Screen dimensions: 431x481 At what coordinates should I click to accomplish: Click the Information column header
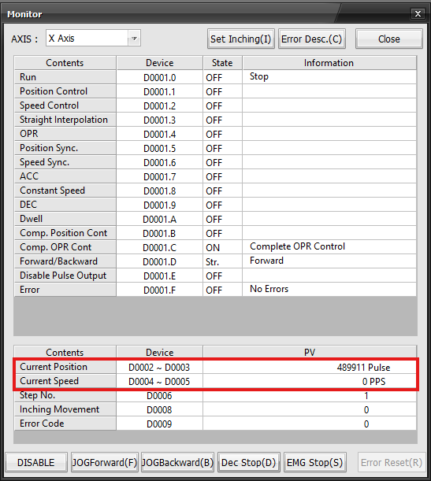(329, 63)
